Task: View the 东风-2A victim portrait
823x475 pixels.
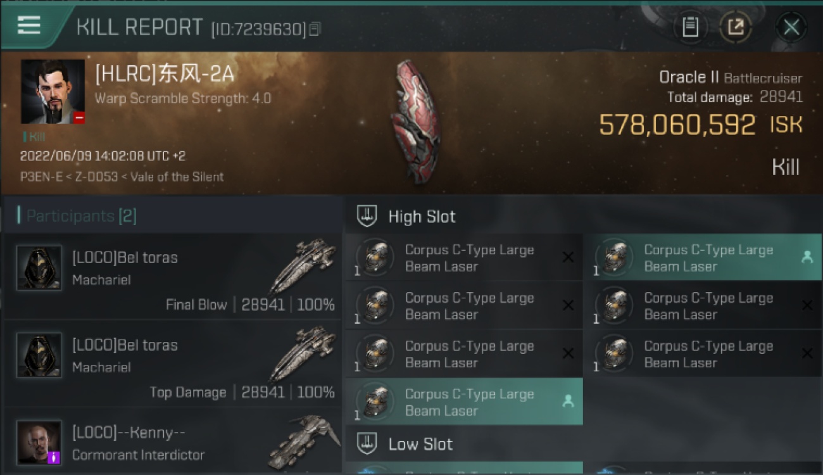Action: [x=53, y=92]
